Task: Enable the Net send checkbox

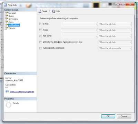Action: [41, 36]
